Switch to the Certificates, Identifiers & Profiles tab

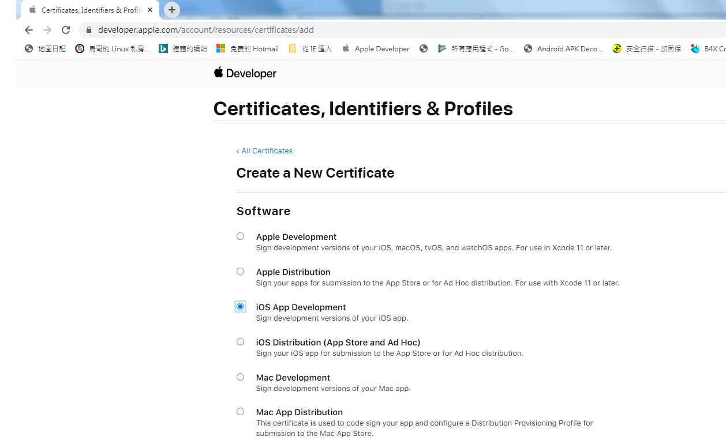(x=87, y=10)
